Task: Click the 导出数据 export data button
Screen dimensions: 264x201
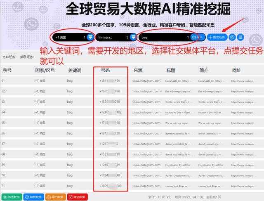Action: click(55, 197)
